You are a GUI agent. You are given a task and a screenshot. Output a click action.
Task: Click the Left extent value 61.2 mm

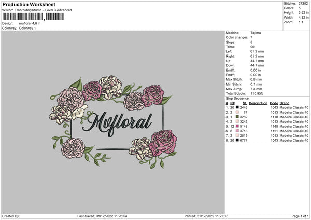[x=257, y=51]
